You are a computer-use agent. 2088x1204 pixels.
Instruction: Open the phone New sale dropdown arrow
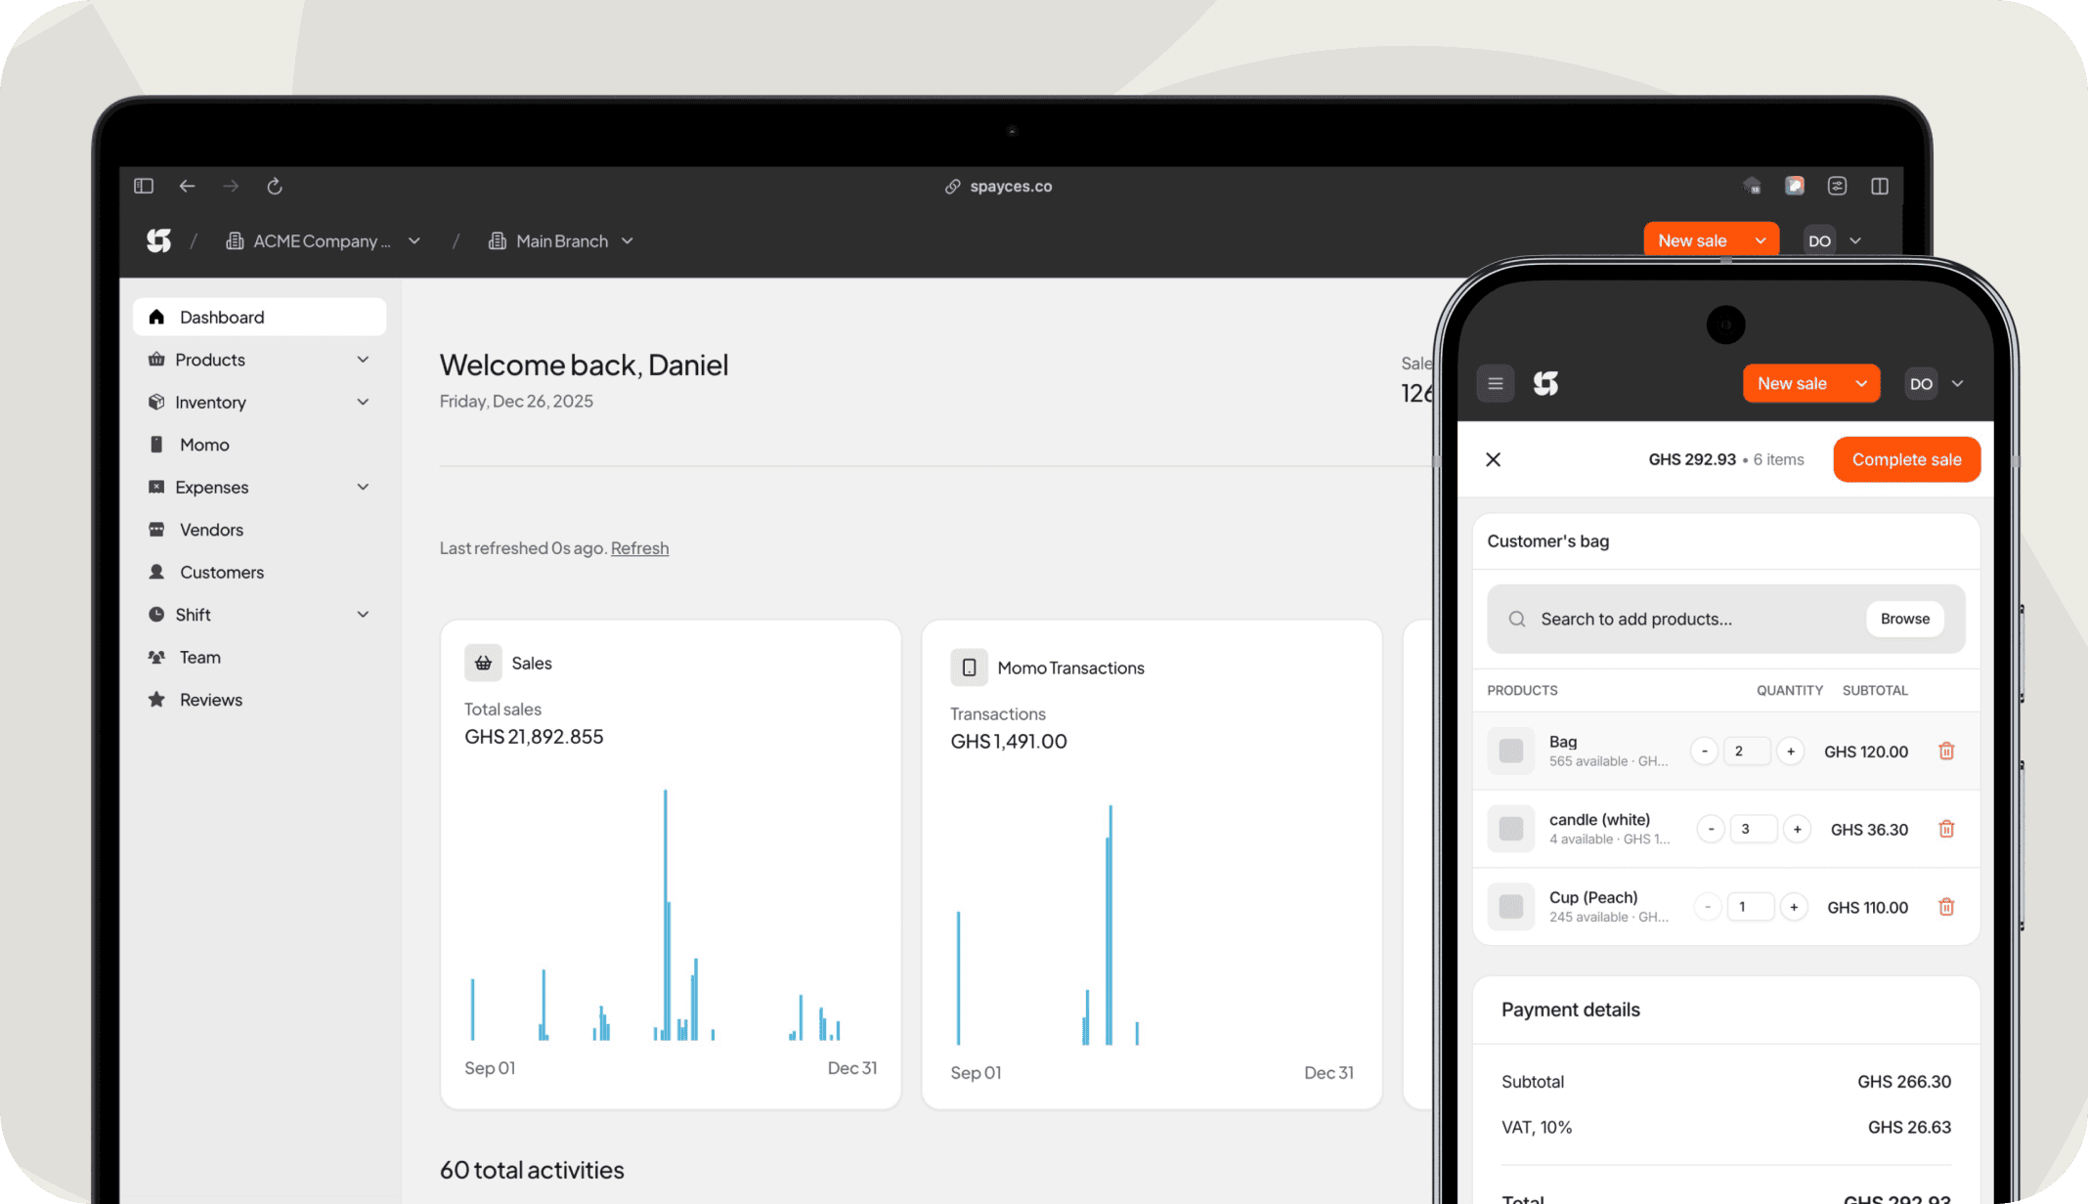click(1861, 383)
